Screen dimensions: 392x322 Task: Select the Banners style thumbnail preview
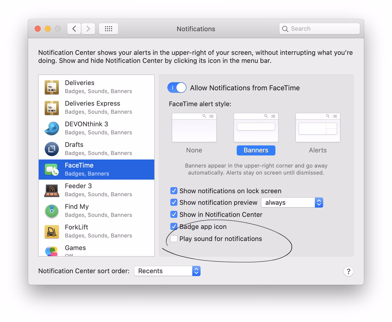(x=256, y=127)
